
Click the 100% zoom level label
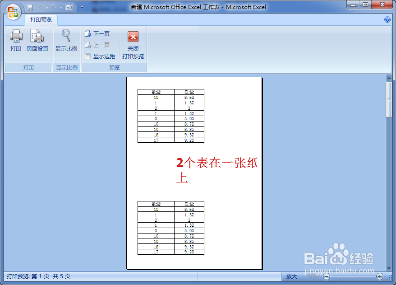click(312, 276)
